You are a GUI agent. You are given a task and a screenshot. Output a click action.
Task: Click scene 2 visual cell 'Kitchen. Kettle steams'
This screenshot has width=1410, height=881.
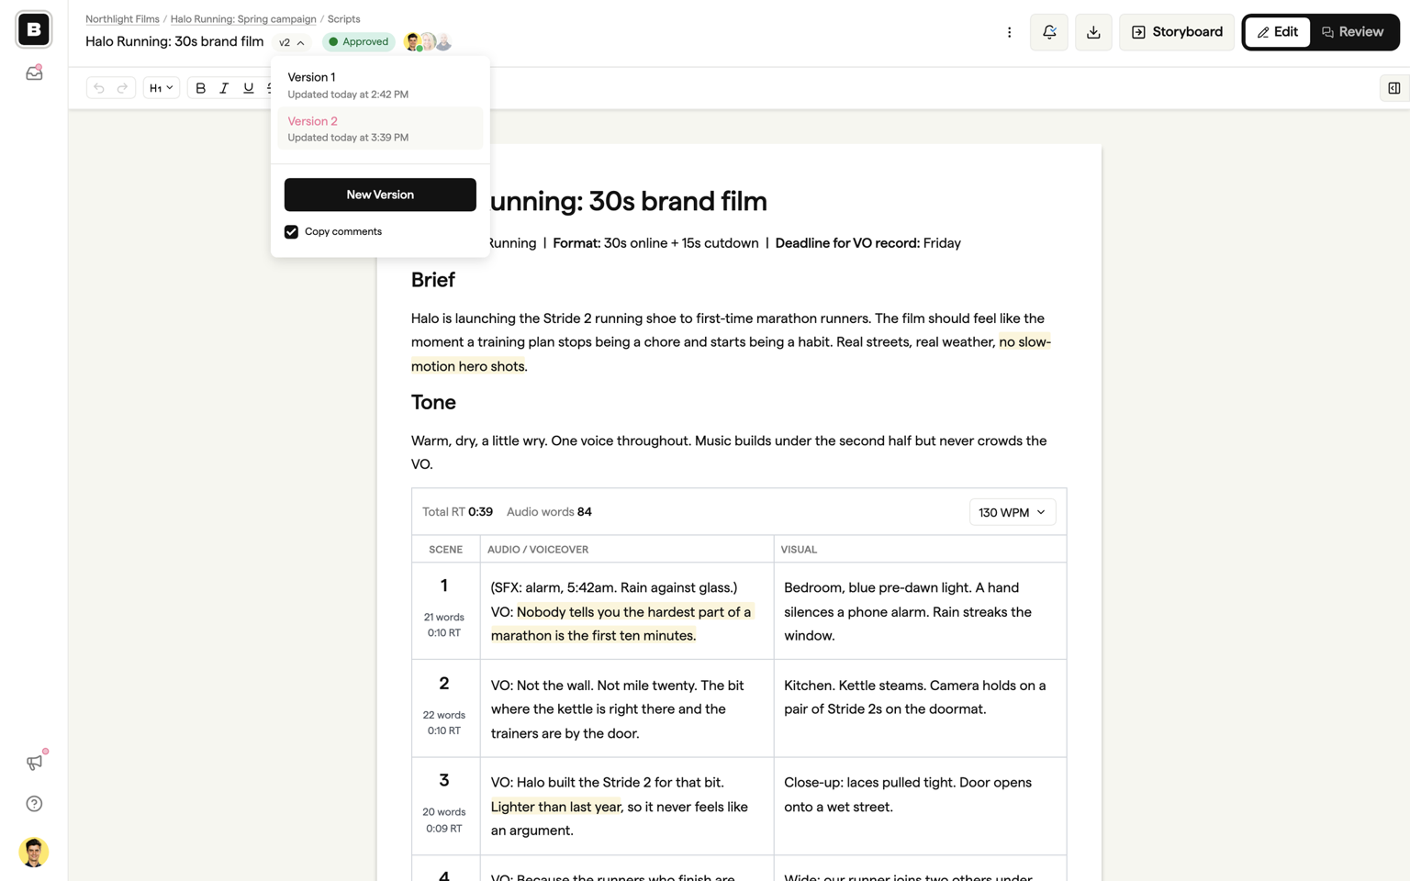920,708
